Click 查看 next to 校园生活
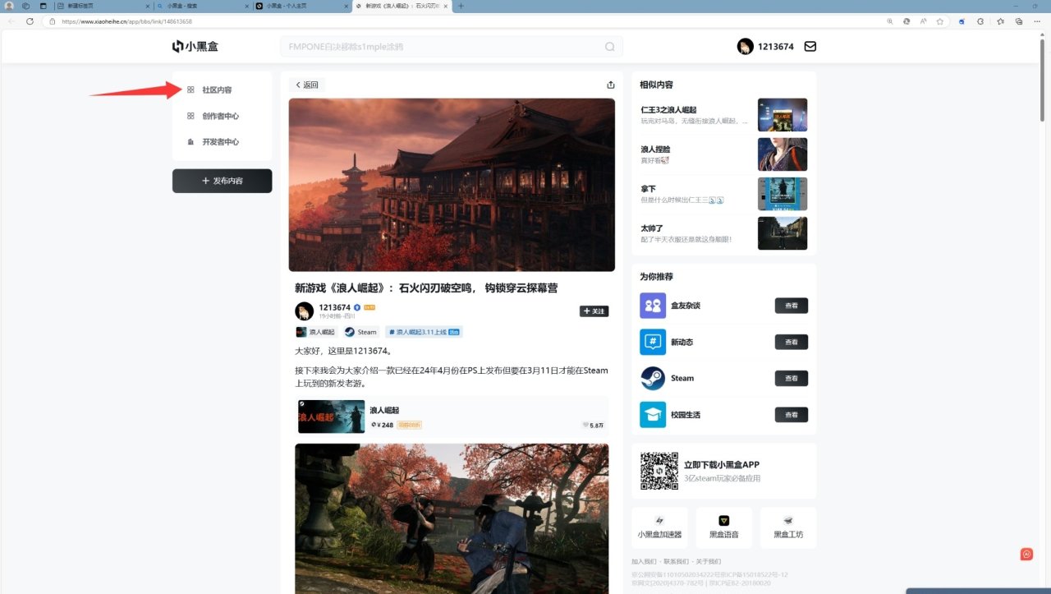 point(792,414)
